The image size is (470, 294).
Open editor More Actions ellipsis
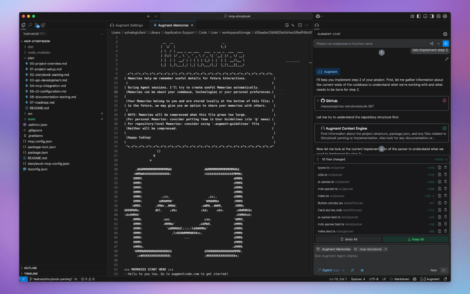point(306,25)
